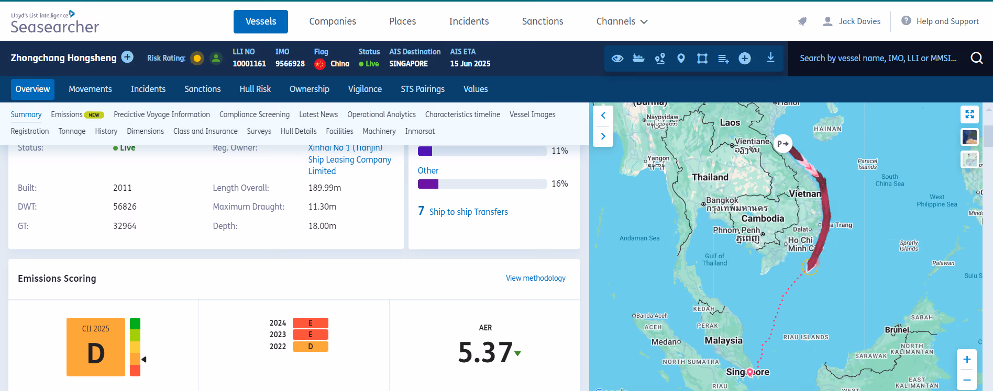The width and height of the screenshot is (993, 391).
Task: Click the China flag icon
Action: (x=320, y=64)
